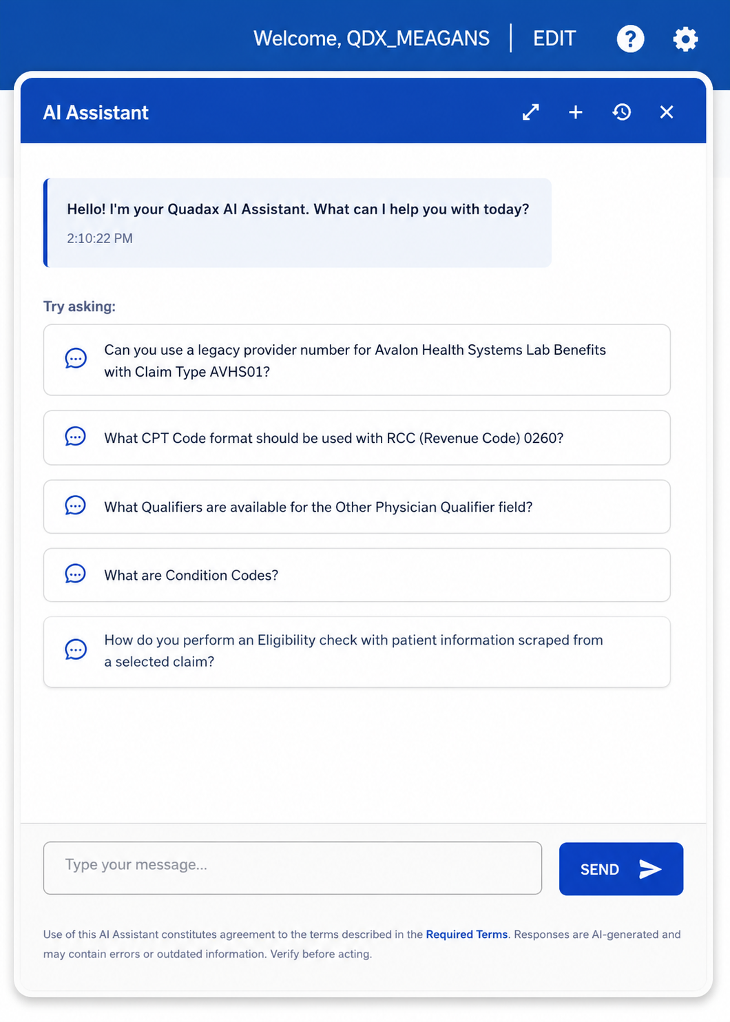
Task: Expand the AI Assistant panel to fullscreen
Action: tap(530, 112)
